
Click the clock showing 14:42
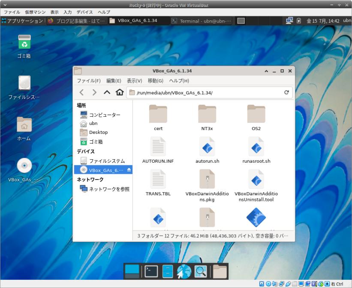click(323, 21)
